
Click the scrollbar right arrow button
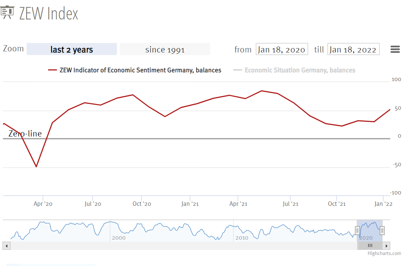click(x=386, y=246)
